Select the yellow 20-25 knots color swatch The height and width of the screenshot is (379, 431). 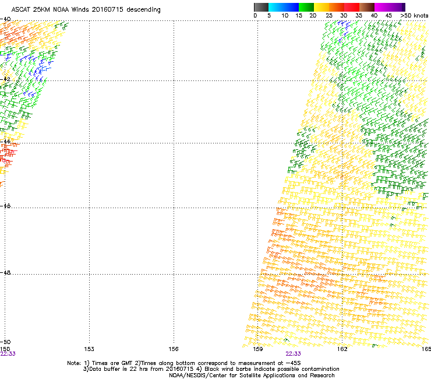(x=322, y=7)
